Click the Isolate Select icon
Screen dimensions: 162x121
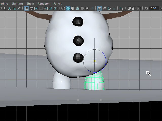pyautogui.click(x=121, y=8)
